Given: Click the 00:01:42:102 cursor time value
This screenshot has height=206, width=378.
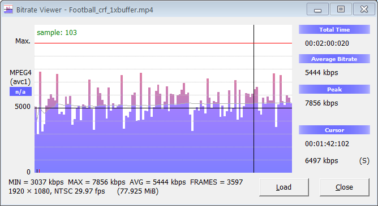Looking at the screenshot, I should 327,144.
